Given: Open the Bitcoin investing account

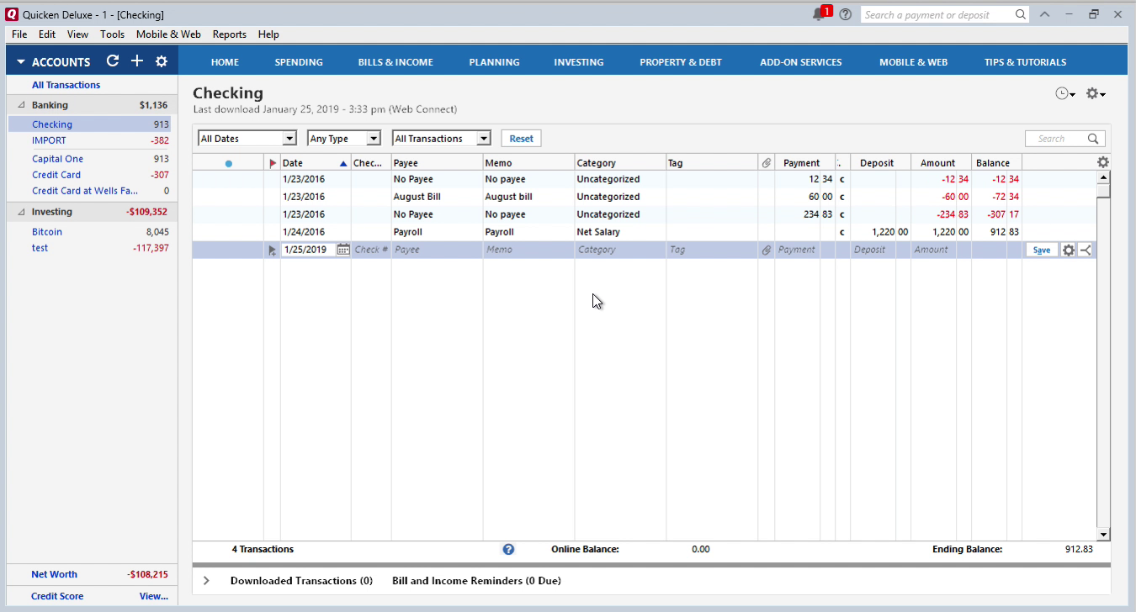Looking at the screenshot, I should point(47,232).
